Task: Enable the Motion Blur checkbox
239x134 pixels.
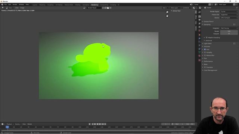Action: [205, 55]
